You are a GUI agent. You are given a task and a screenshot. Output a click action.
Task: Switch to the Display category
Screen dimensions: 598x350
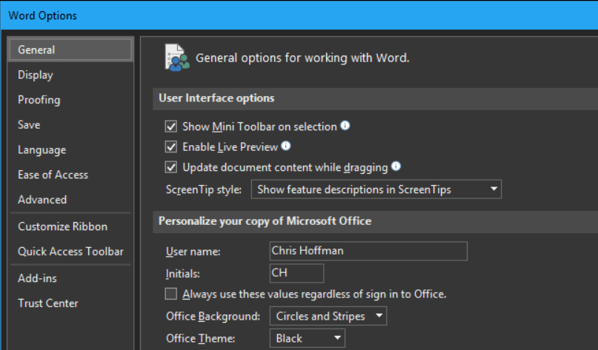35,75
